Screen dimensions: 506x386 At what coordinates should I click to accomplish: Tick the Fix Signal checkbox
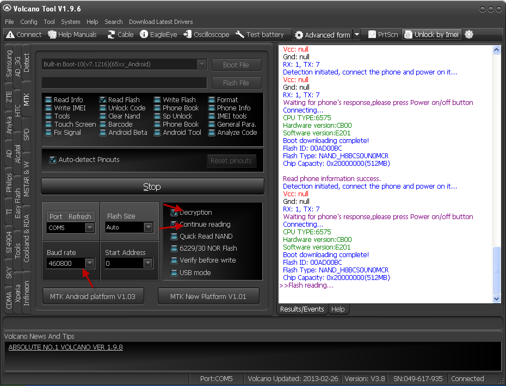pyautogui.click(x=48, y=133)
